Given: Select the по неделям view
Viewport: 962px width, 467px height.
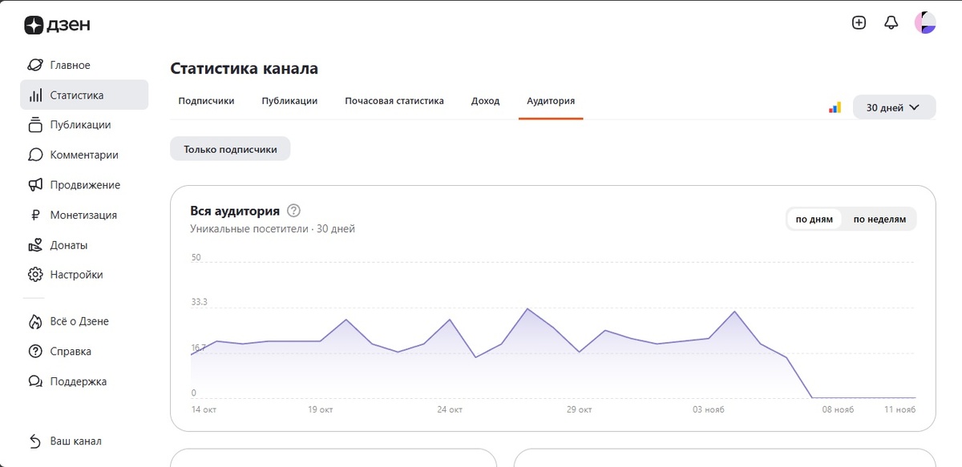Looking at the screenshot, I should (879, 219).
